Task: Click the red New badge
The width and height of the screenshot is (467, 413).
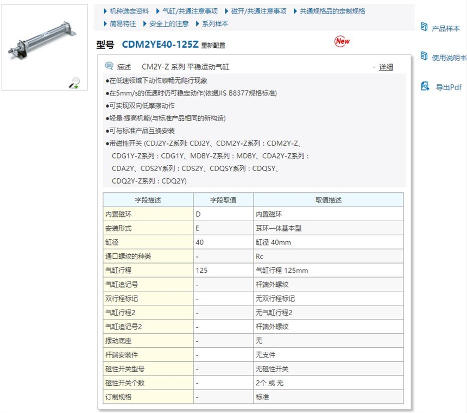Action: point(342,41)
